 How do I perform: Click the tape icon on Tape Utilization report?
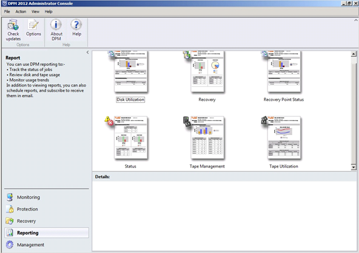pyautogui.click(x=264, y=120)
